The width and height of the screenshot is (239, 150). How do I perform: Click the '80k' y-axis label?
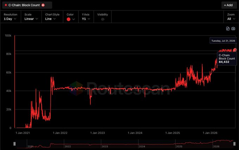pyautogui.click(x=9, y=54)
